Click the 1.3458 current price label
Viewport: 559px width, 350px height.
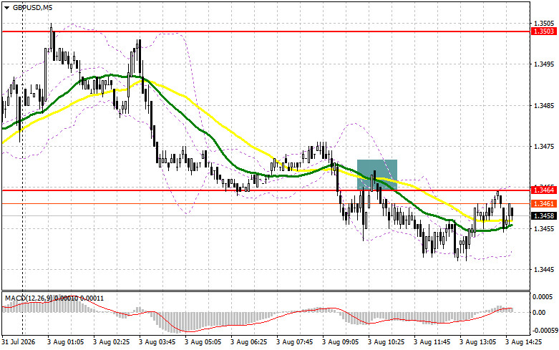[544, 215]
